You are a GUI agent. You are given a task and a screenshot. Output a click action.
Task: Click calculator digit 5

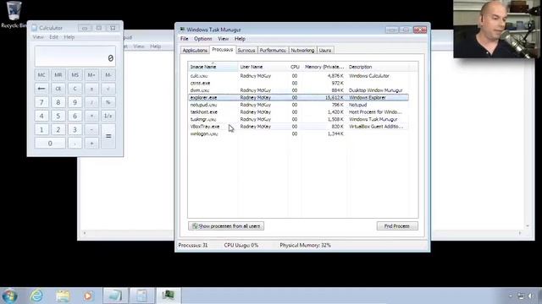(58, 117)
